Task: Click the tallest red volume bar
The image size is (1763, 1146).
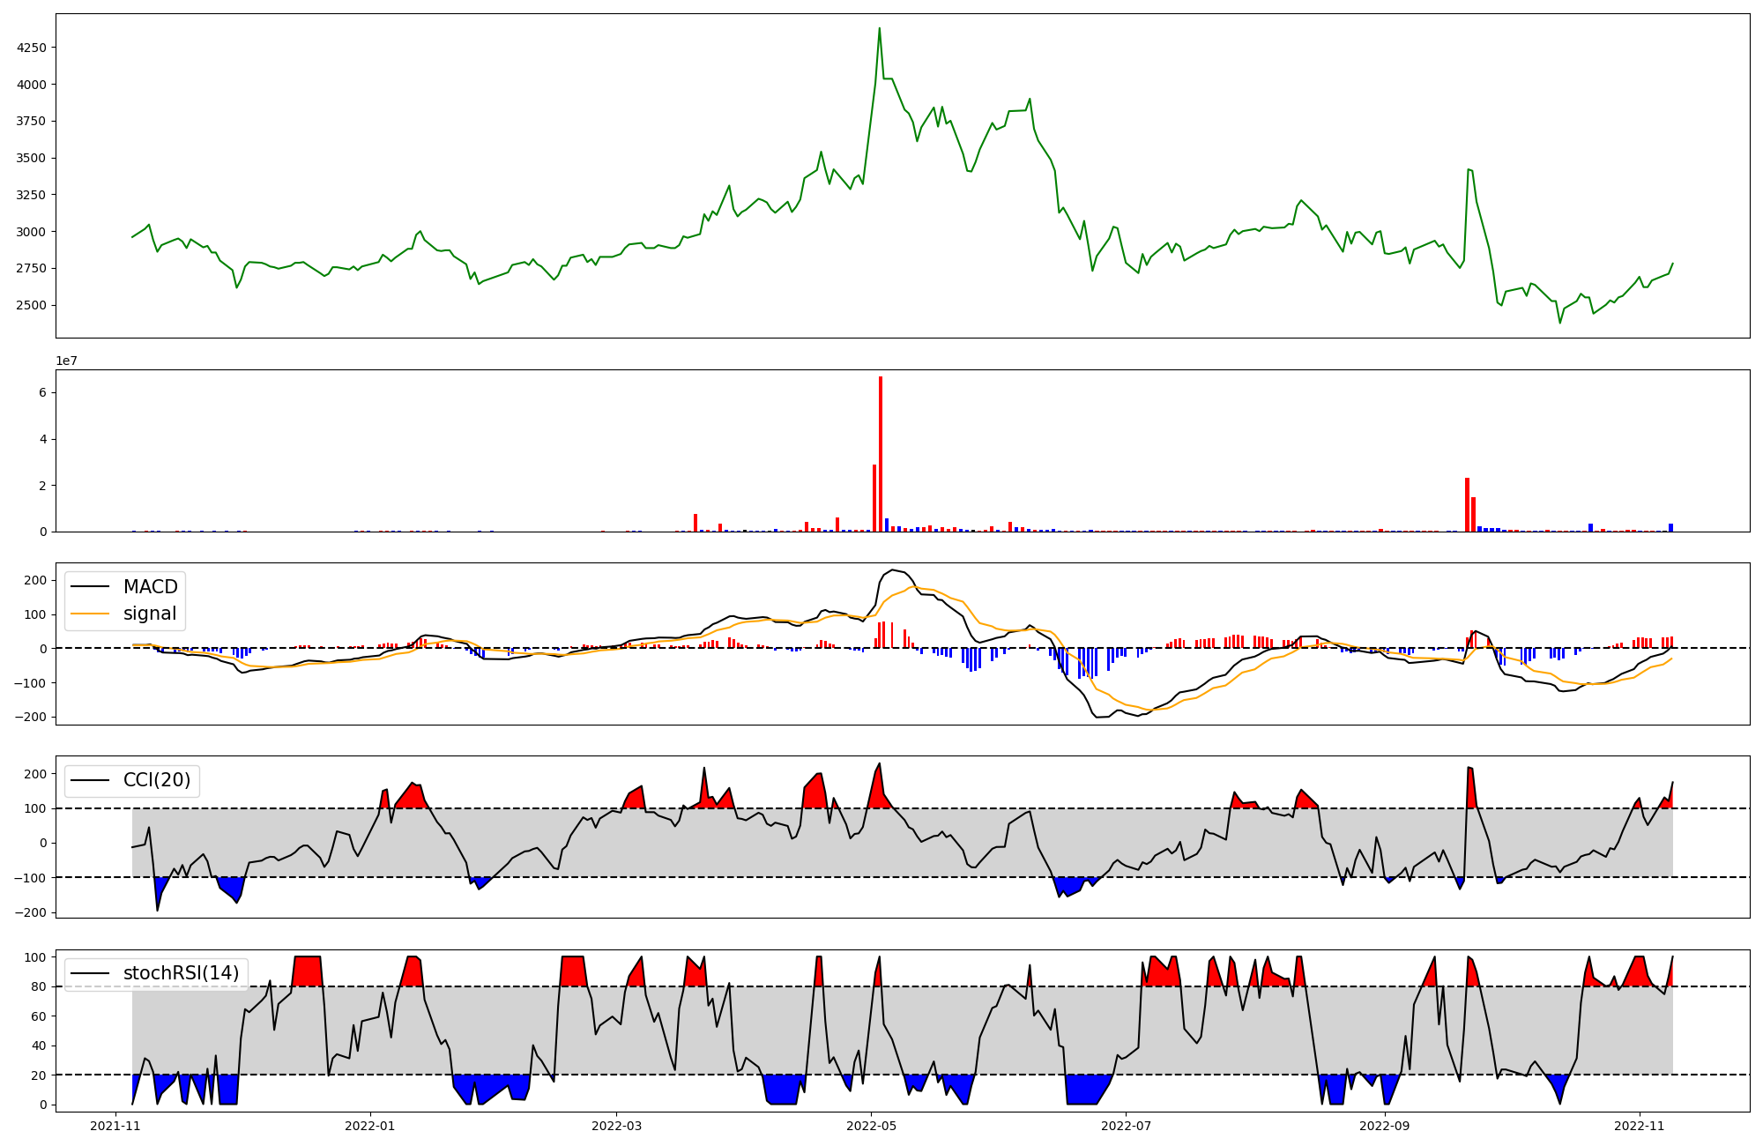Action: coord(881,454)
